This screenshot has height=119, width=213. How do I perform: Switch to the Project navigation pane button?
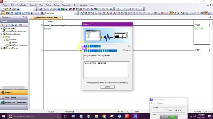[14, 92]
